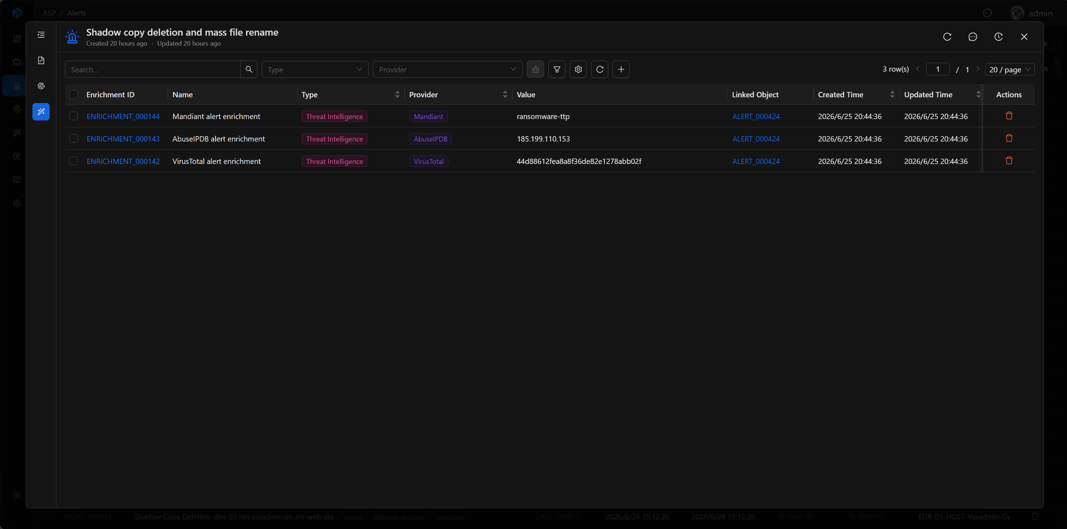This screenshot has height=529, width=1067.
Task: Check the VirusTotal alert enrichment row checkbox
Action: [74, 161]
